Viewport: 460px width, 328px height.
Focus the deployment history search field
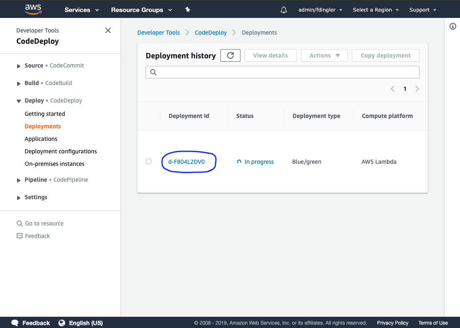(x=282, y=72)
